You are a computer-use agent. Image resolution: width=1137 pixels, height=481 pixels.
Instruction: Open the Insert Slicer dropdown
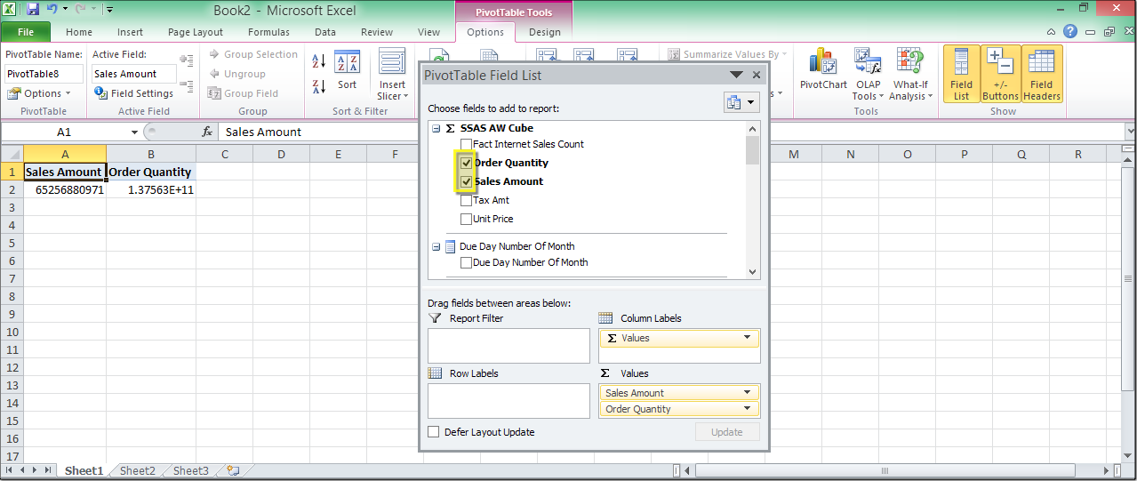point(391,92)
